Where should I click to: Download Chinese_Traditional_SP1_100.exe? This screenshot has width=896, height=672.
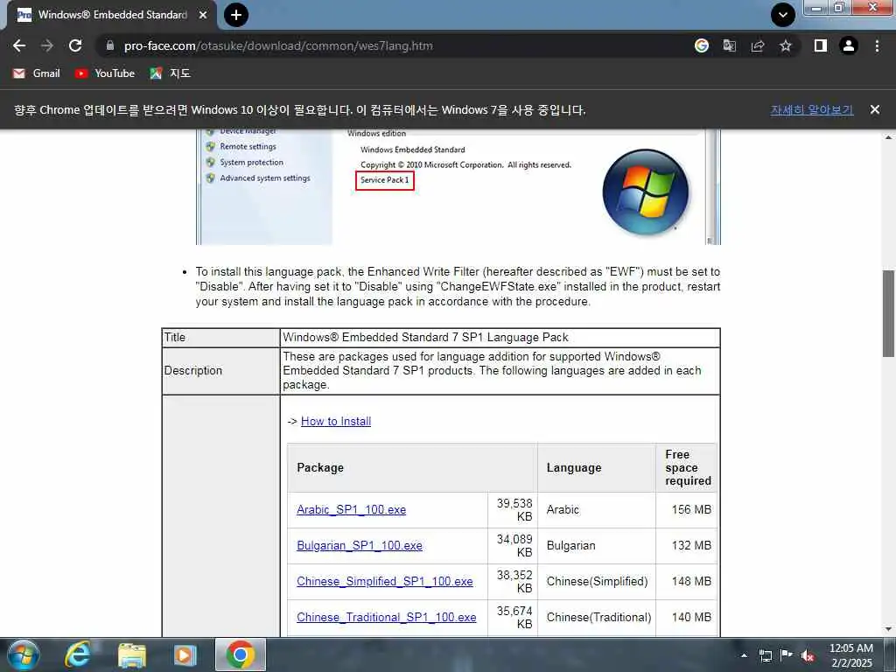386,617
